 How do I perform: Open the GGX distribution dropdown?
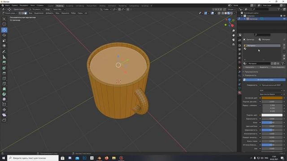271,90
